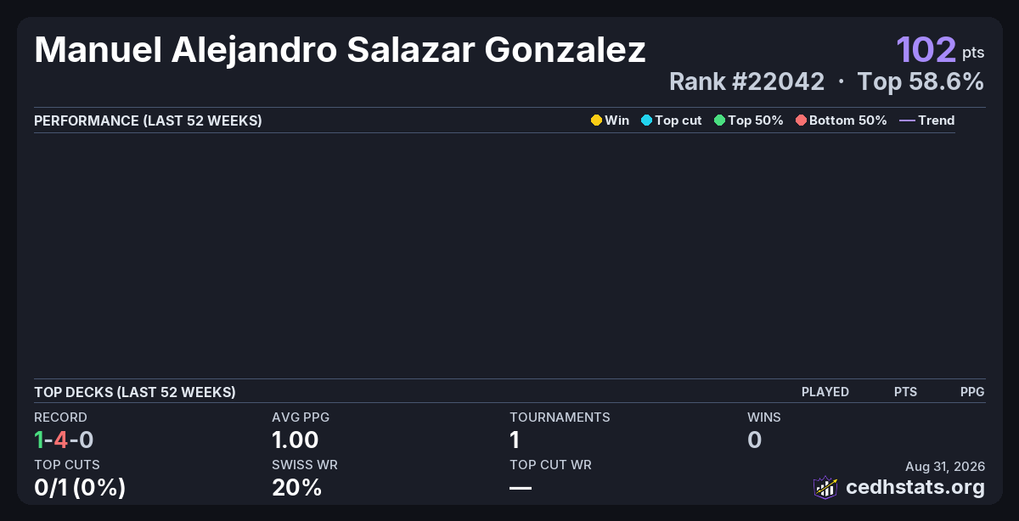Click the Swiss WR 20% stat

(297, 488)
